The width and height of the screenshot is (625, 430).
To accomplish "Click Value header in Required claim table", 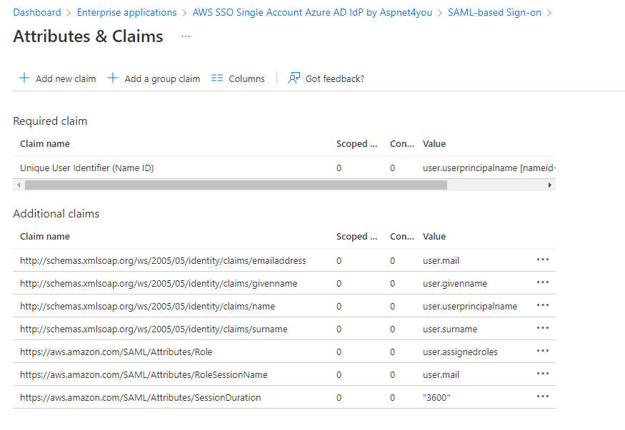I will (x=434, y=143).
